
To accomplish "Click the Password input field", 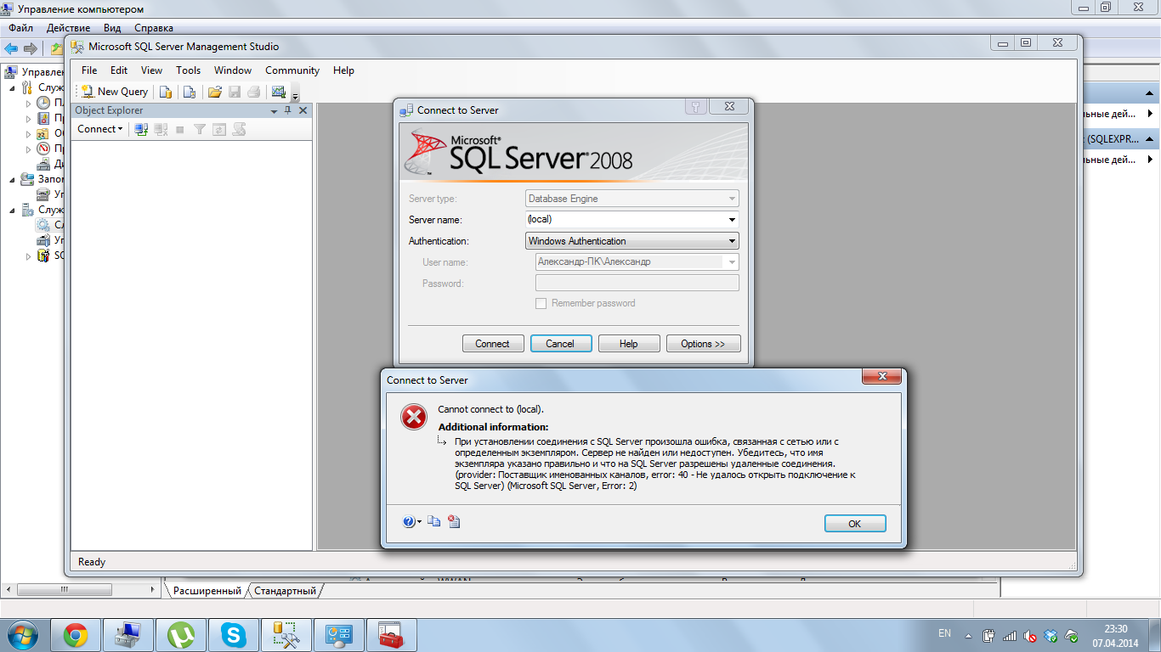I will [637, 284].
